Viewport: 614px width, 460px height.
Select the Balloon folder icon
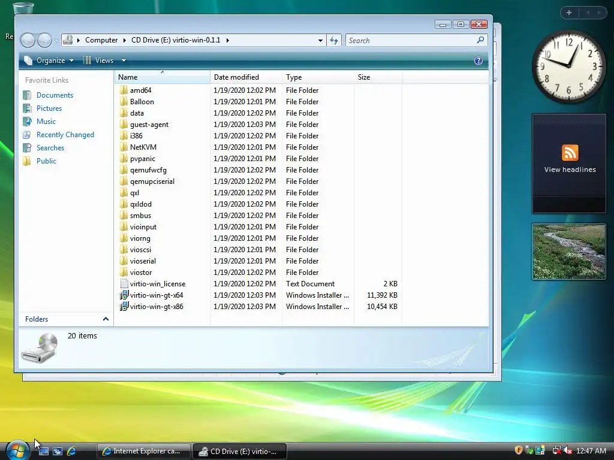pyautogui.click(x=124, y=102)
